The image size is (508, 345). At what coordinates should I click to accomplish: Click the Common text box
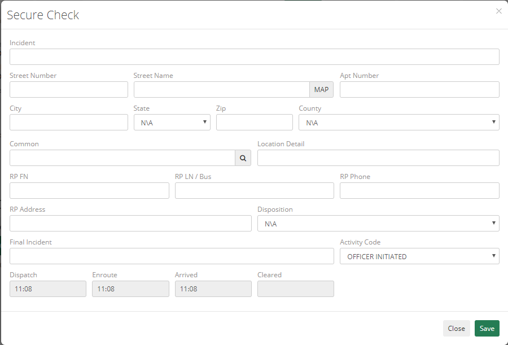[x=122, y=158]
